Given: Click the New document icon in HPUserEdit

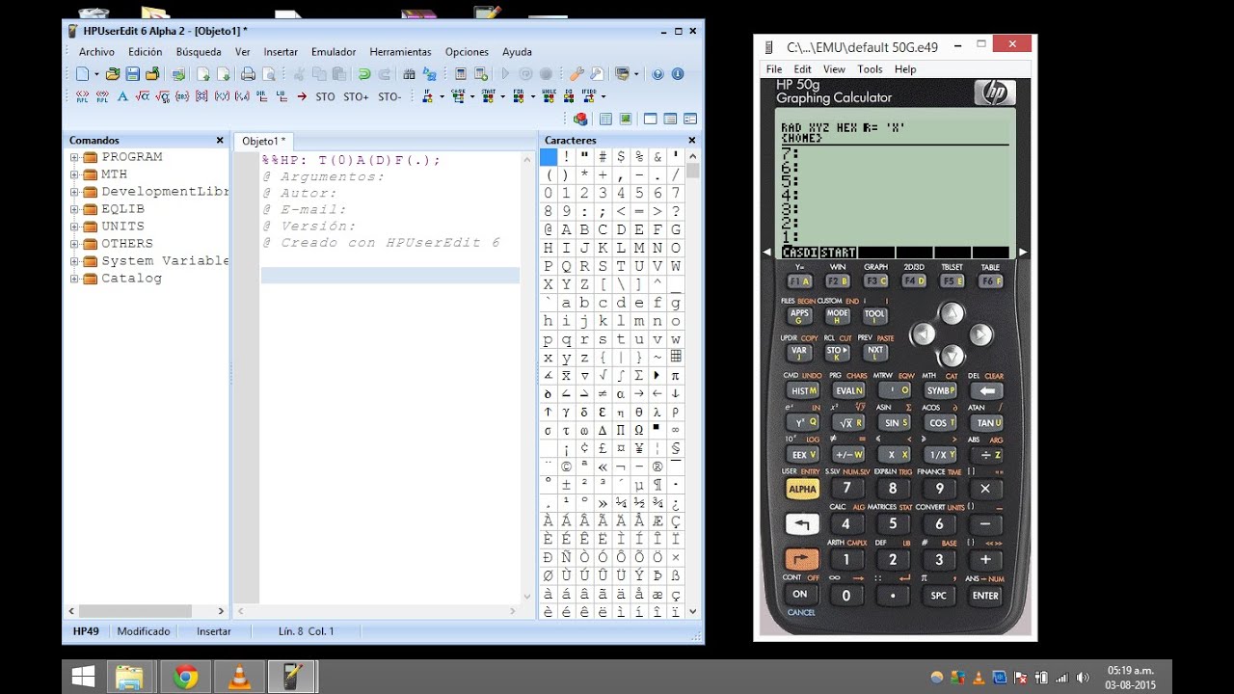Looking at the screenshot, I should coord(82,74).
